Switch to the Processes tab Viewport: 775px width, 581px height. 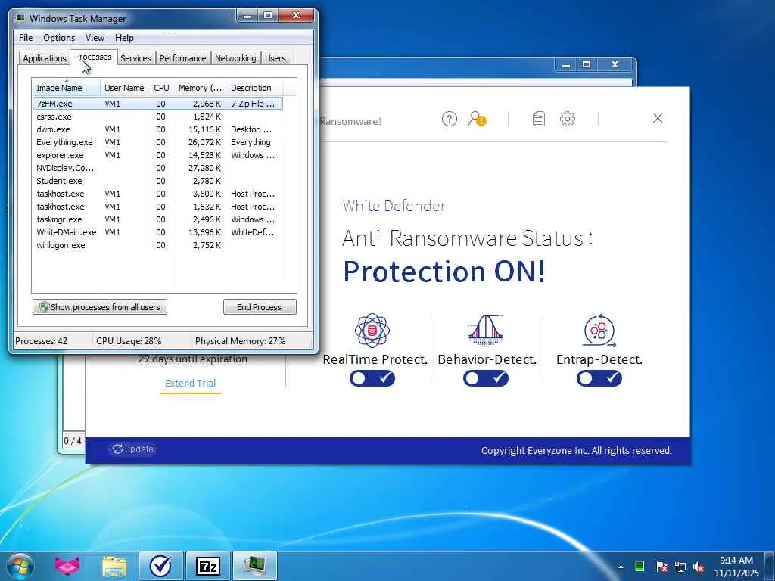[93, 57]
